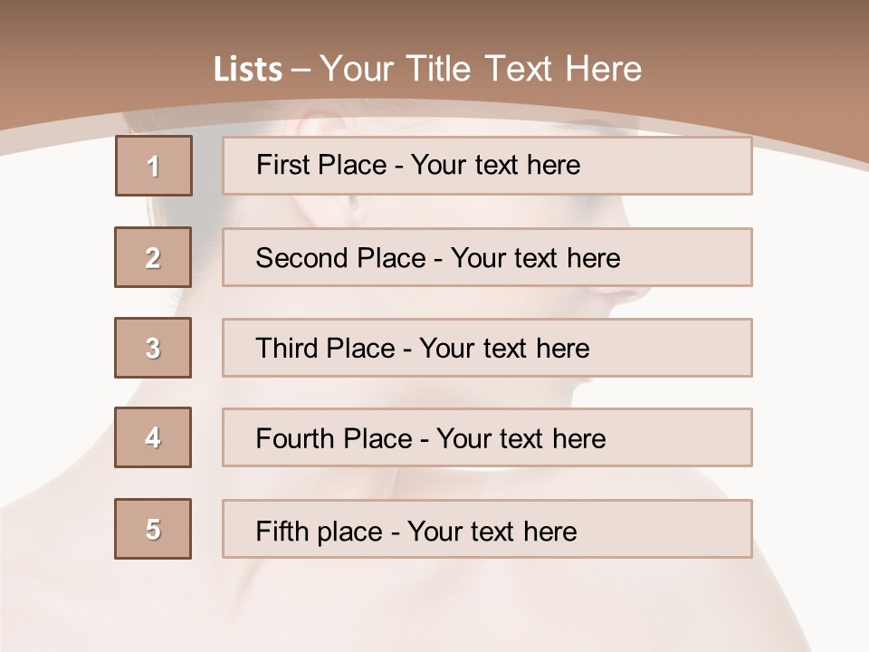The image size is (869, 652).
Task: Select the Your Title Text Here text
Action: tap(481, 69)
